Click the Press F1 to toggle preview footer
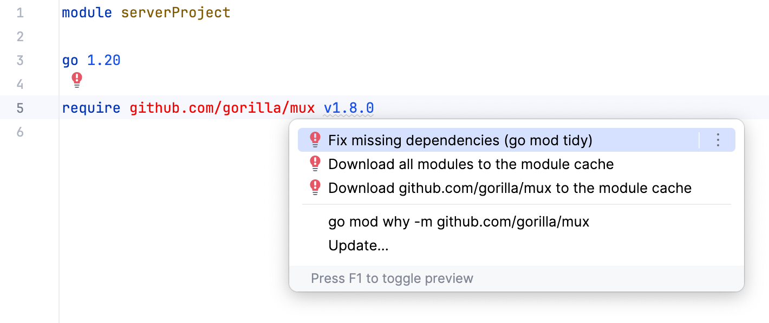 tap(392, 278)
